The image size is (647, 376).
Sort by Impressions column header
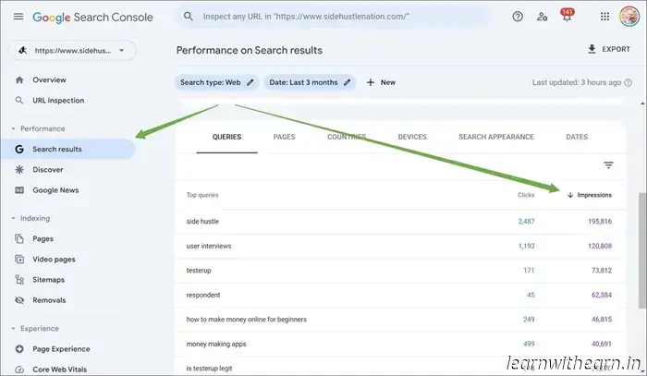(590, 195)
